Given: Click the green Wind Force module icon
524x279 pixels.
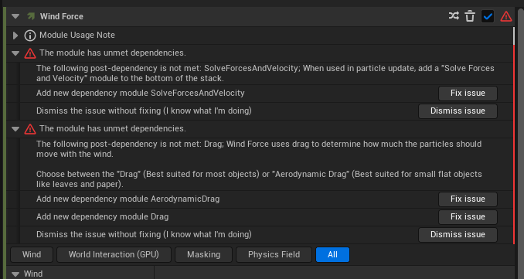Looking at the screenshot, I should tap(31, 16).
